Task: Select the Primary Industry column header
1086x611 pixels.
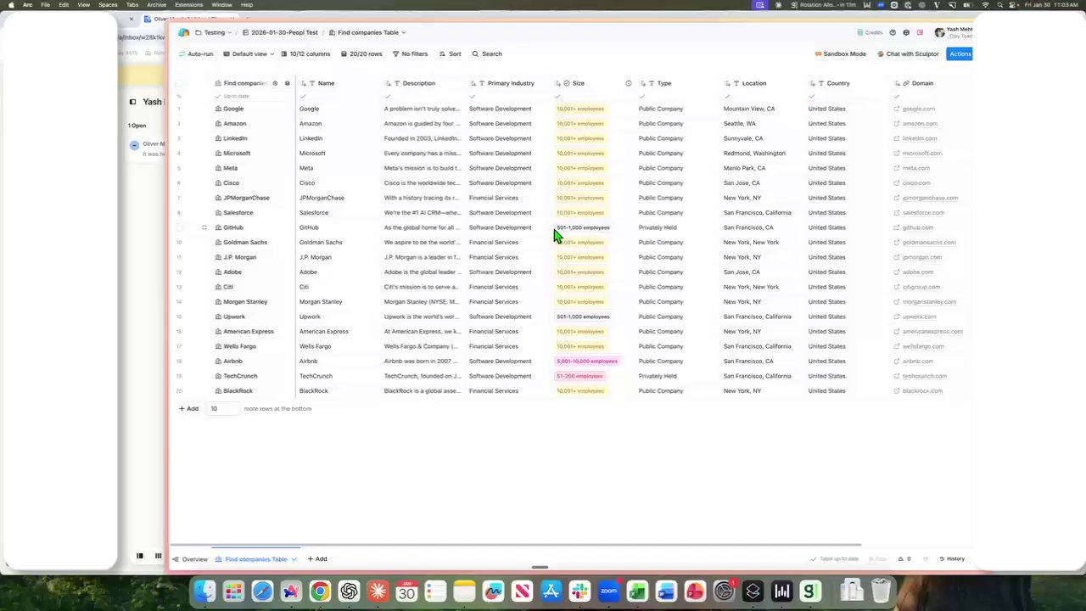Action: click(x=509, y=83)
